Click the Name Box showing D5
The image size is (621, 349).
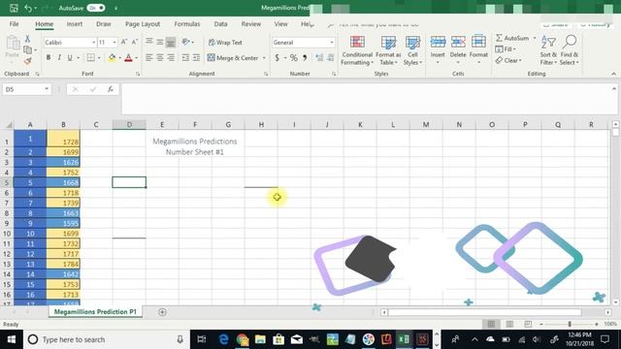26,89
